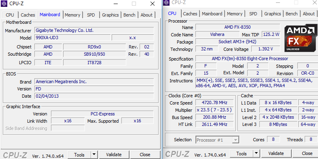Minimize the left CPU-Z window

(116, 4)
